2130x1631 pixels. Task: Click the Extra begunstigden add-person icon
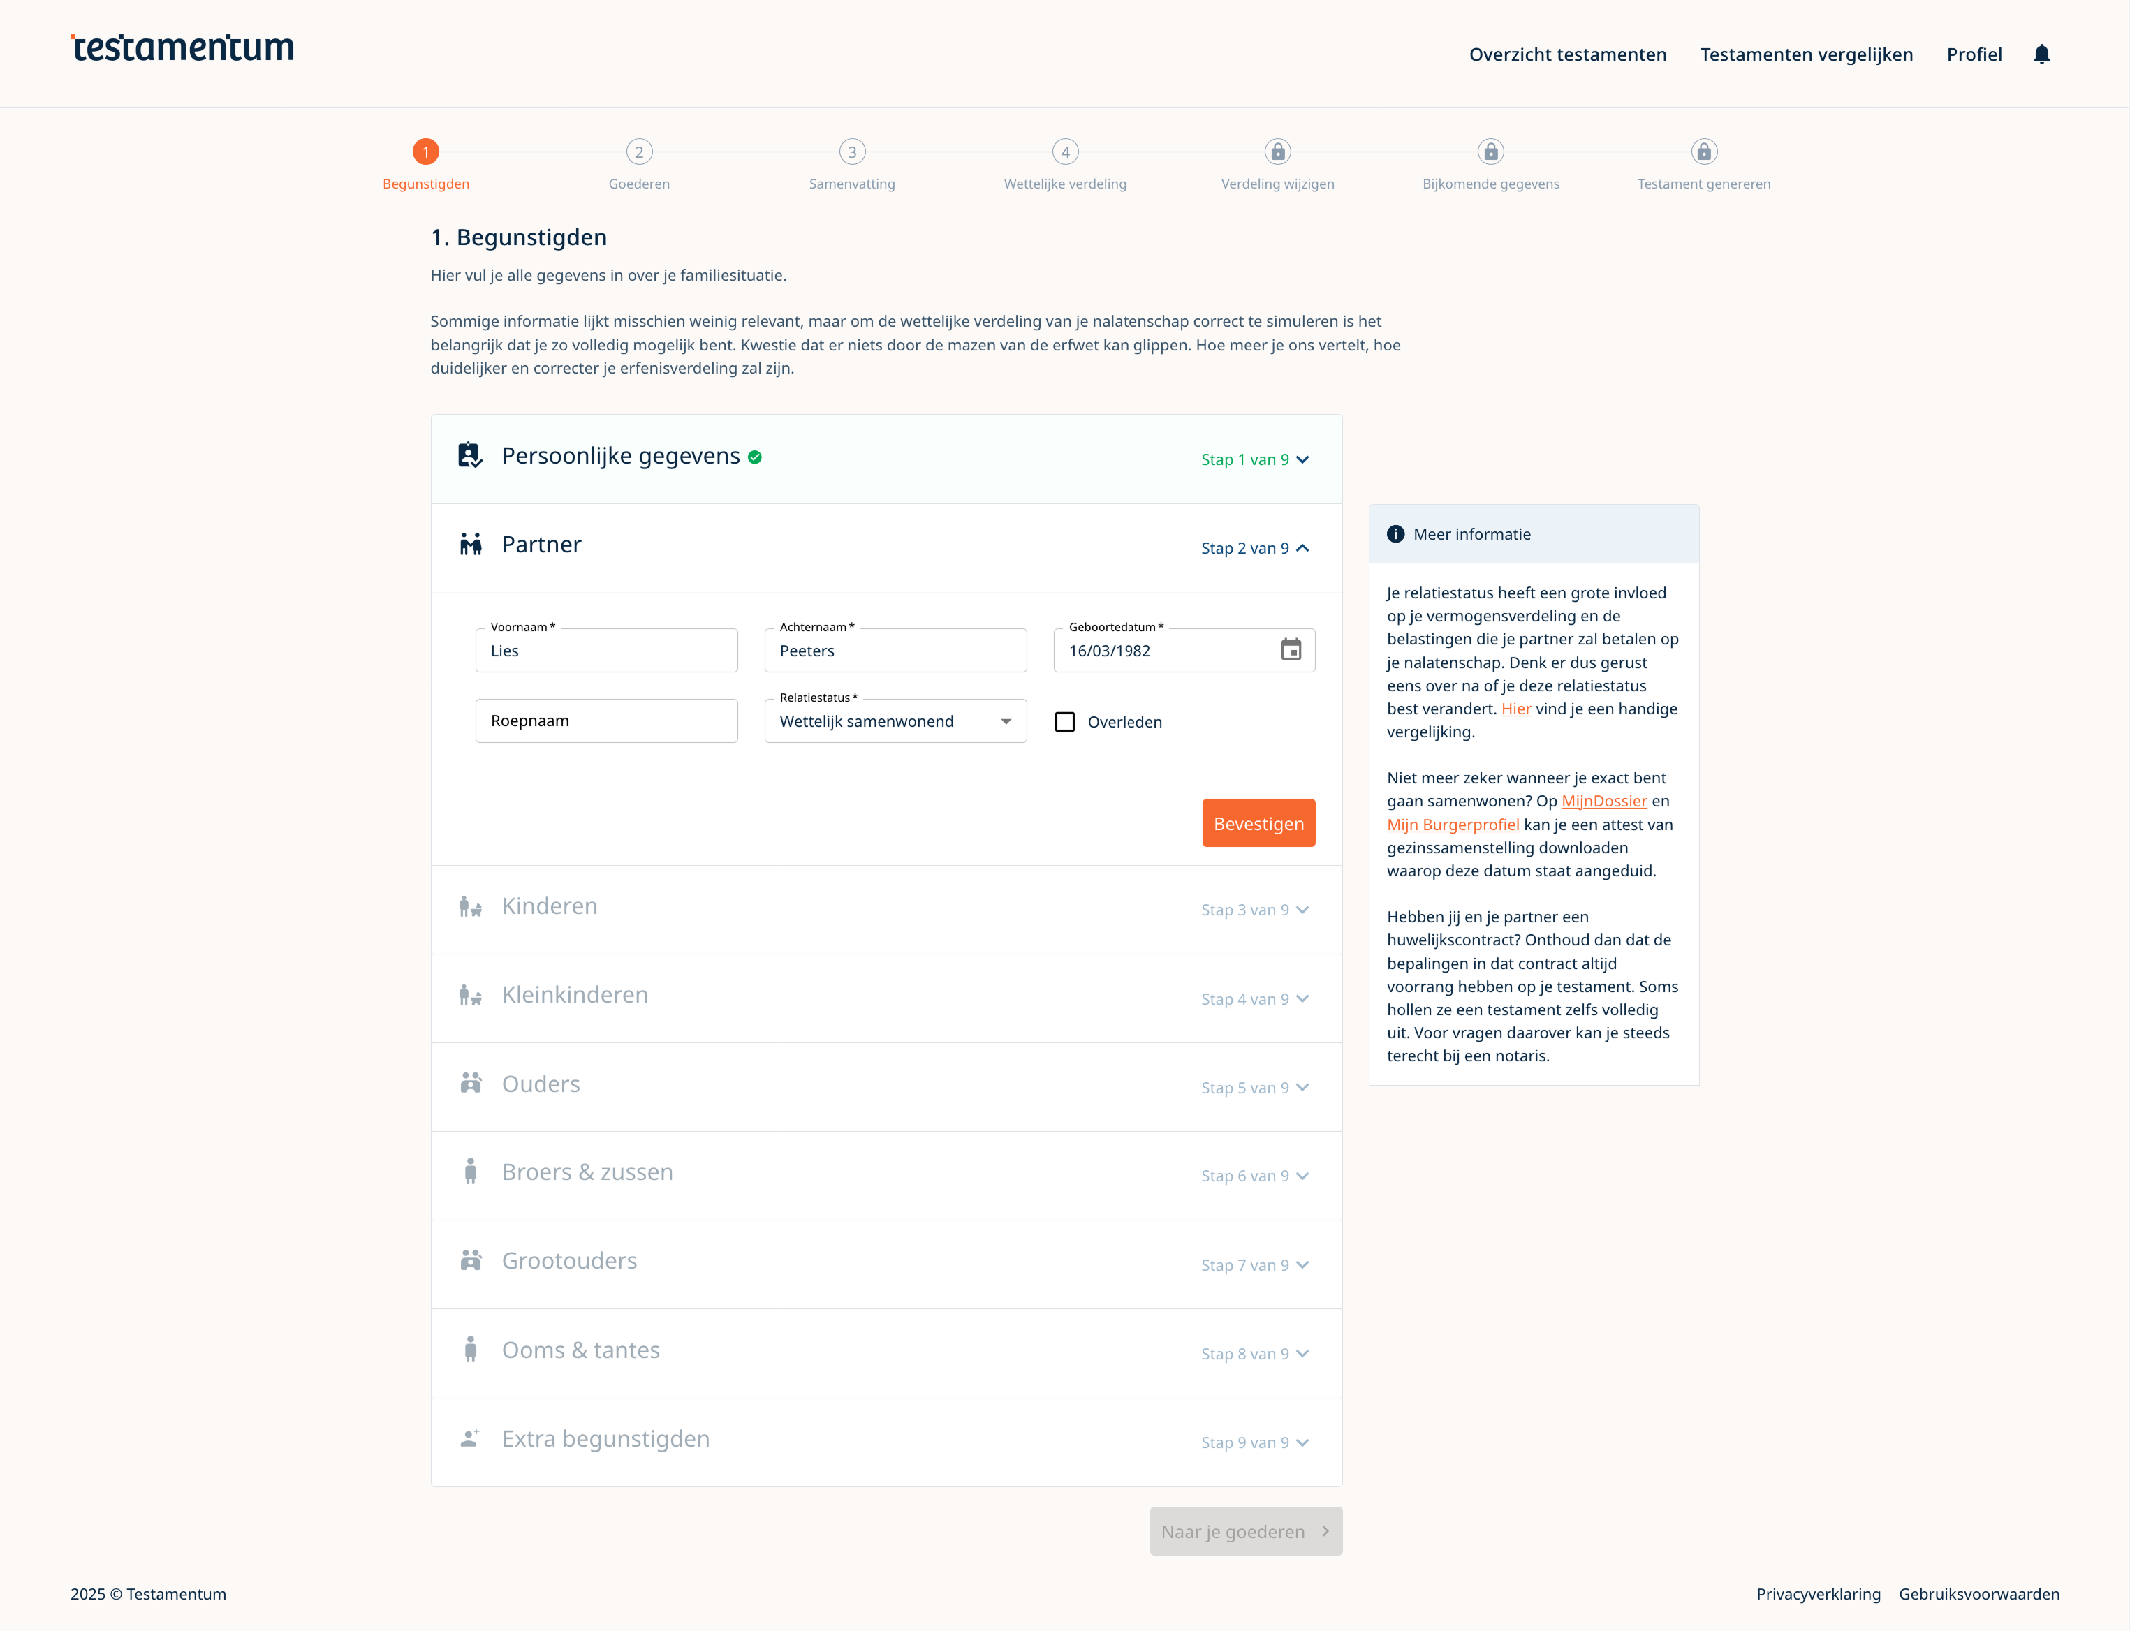470,1439
